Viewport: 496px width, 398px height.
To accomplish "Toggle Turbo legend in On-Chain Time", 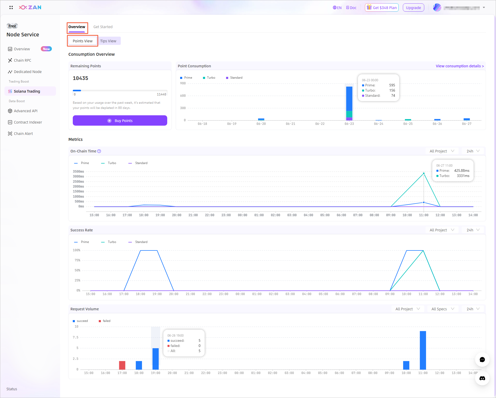I will tap(109, 163).
